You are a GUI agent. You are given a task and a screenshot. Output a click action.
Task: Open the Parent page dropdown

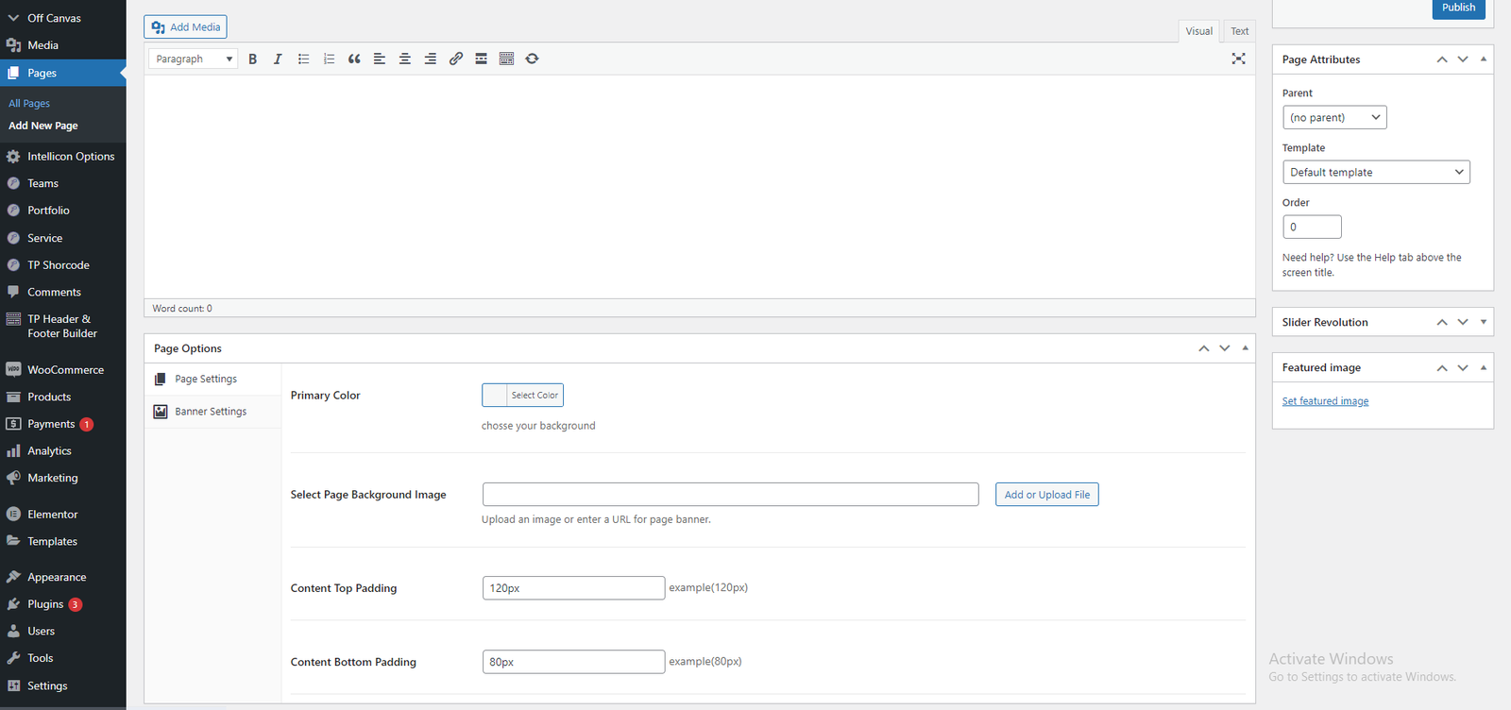pos(1334,118)
